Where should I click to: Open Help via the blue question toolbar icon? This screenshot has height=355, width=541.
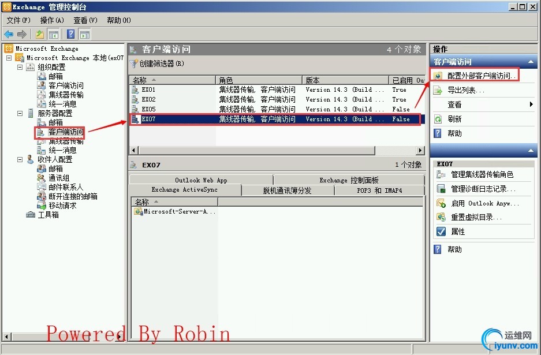pyautogui.click(x=71, y=34)
